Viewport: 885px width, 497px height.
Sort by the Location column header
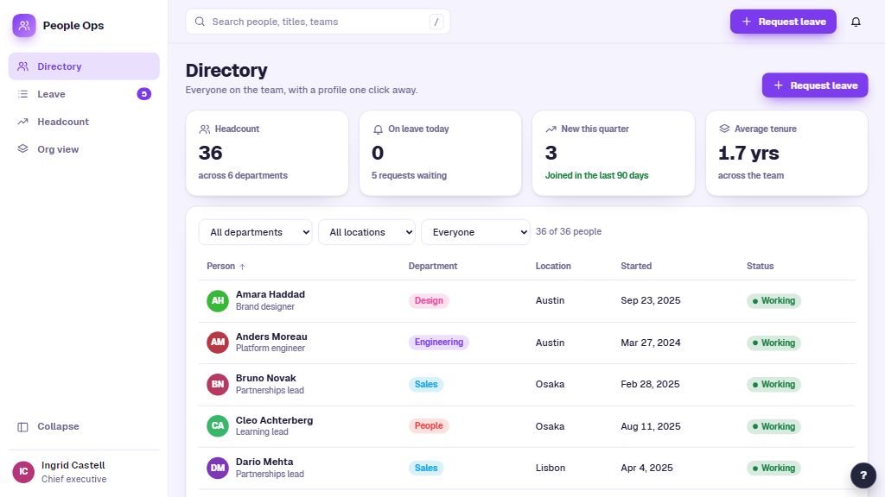(553, 266)
